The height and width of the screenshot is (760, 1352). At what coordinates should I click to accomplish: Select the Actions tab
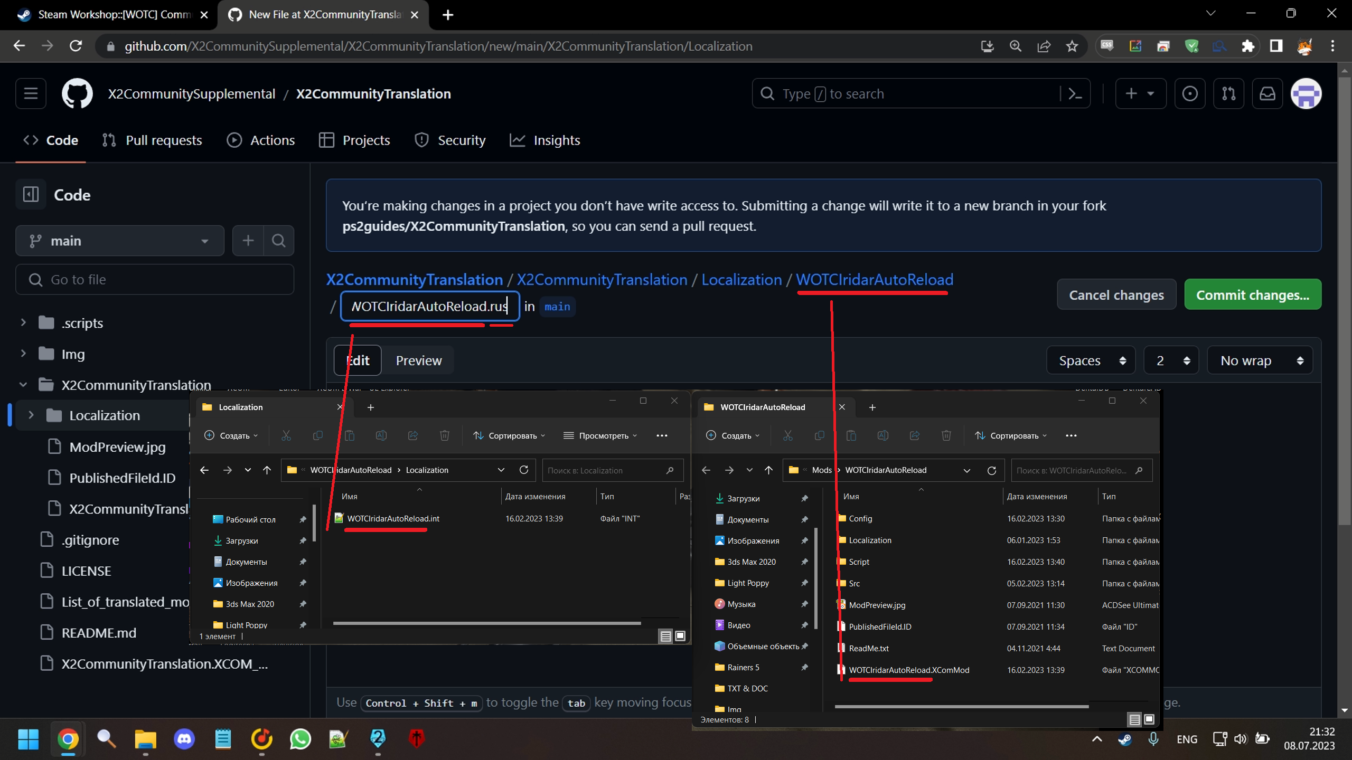coord(273,140)
